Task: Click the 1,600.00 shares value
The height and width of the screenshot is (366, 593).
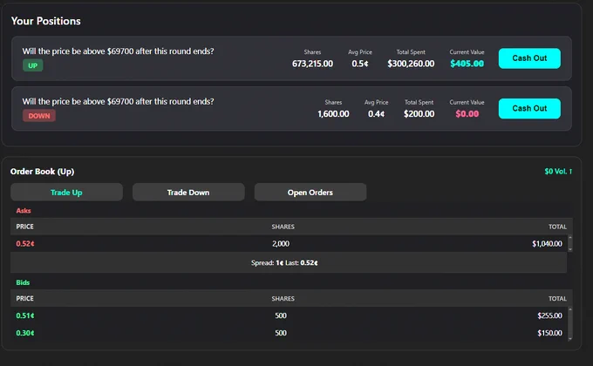Action: (x=333, y=114)
